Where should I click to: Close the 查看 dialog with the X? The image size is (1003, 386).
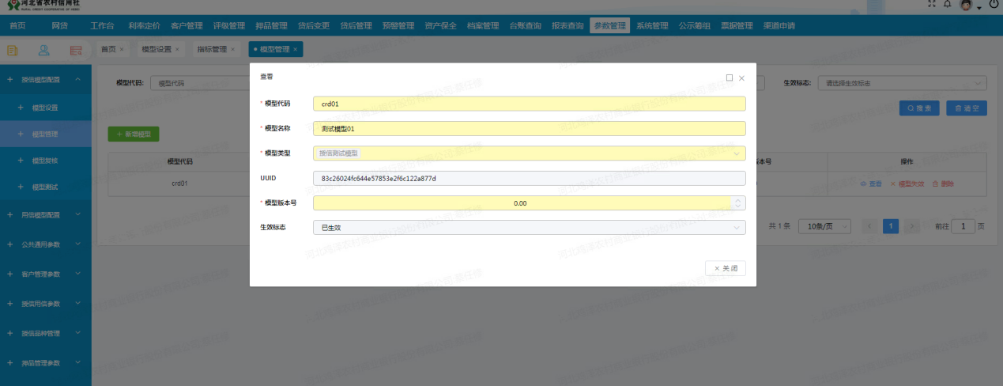[741, 78]
